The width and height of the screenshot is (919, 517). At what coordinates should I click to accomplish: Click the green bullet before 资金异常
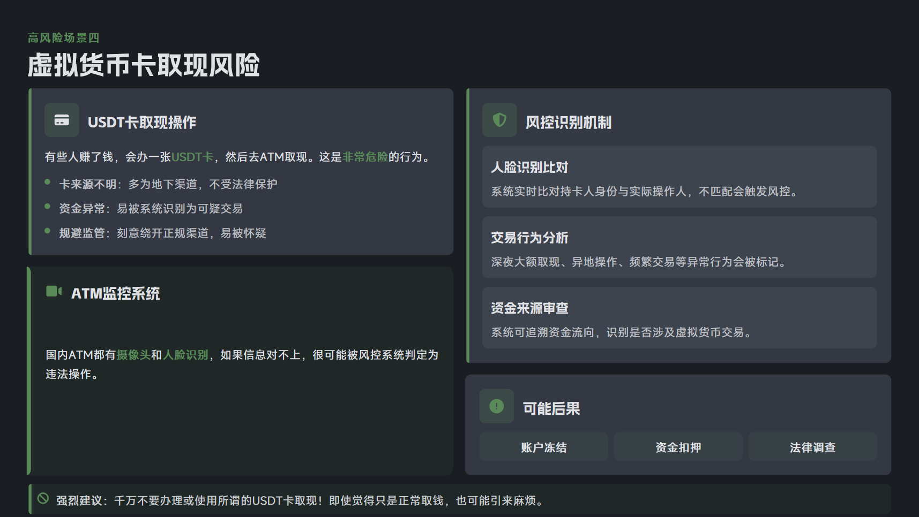[48, 207]
